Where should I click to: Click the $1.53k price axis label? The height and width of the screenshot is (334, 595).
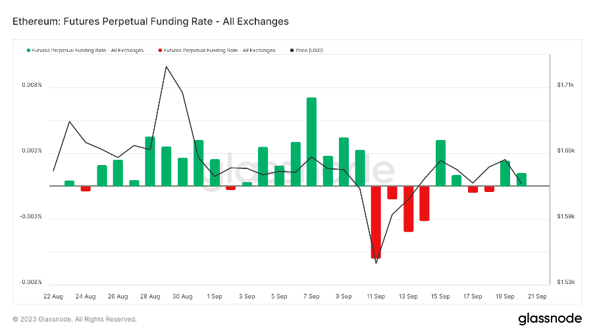tap(566, 282)
